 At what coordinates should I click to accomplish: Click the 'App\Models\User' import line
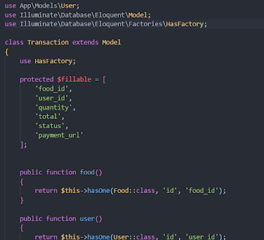click(42, 6)
